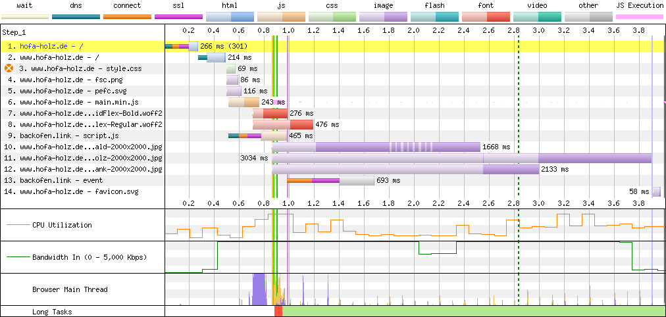Click the purple spike in Browser Main Thread
The image size is (666, 317).
[259, 290]
